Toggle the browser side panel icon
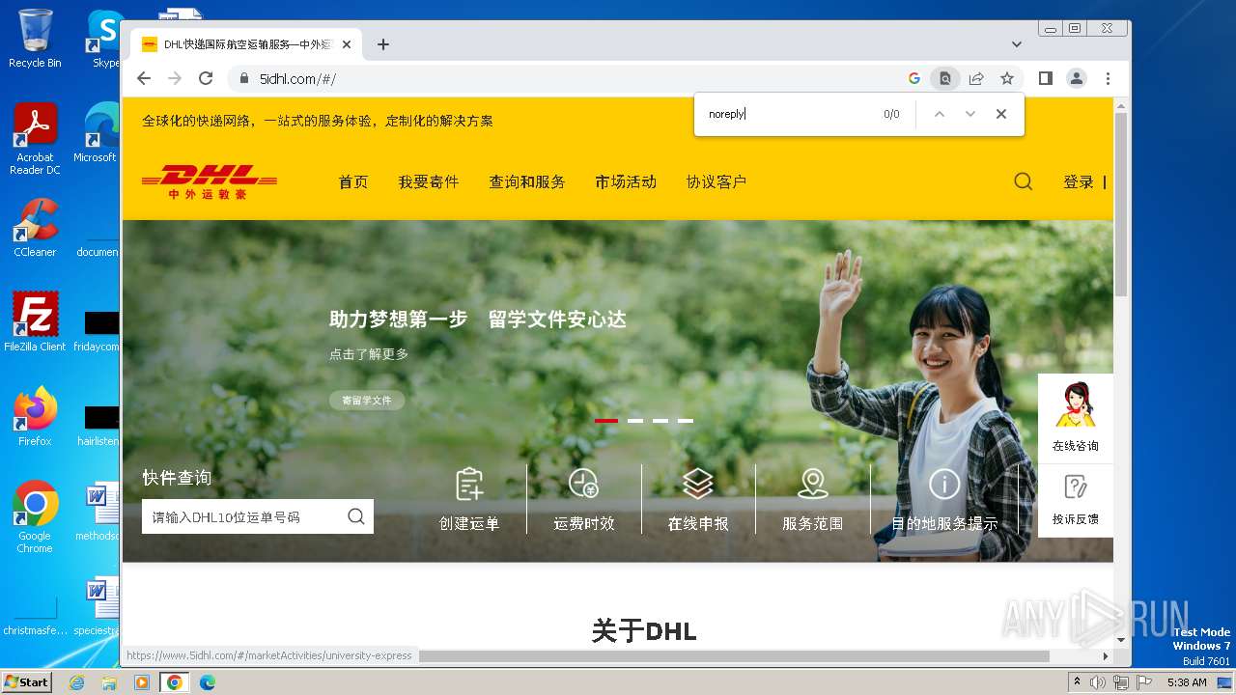Image resolution: width=1236 pixels, height=695 pixels. pyautogui.click(x=1045, y=78)
